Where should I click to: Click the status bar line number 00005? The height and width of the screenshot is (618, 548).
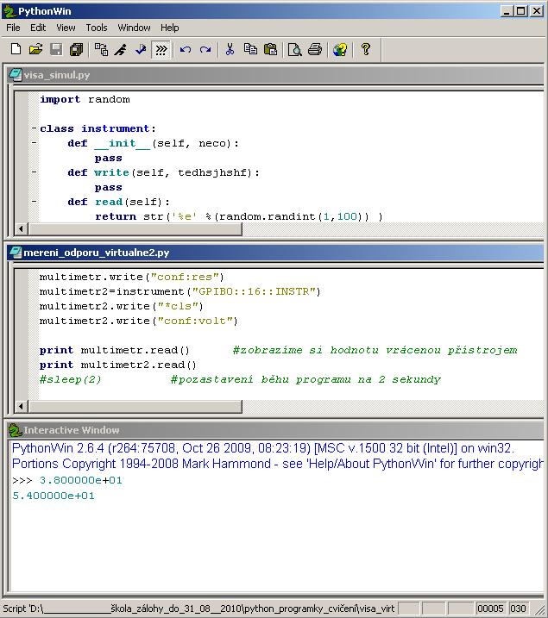click(x=490, y=609)
